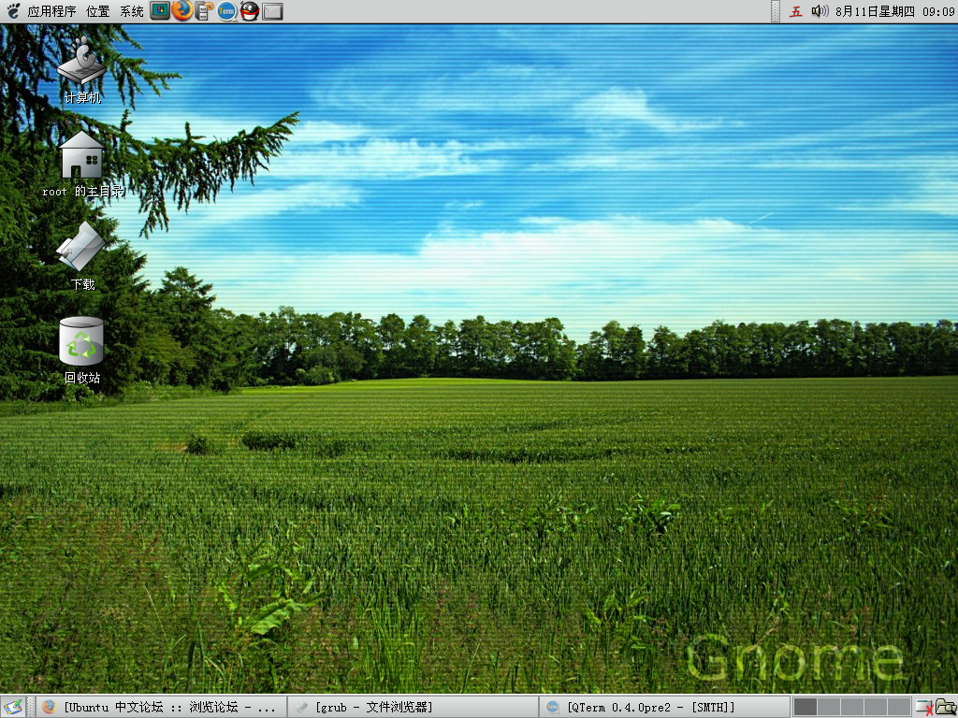Switch to the fifth workspace
The image size is (958, 718).
pyautogui.click(x=899, y=707)
